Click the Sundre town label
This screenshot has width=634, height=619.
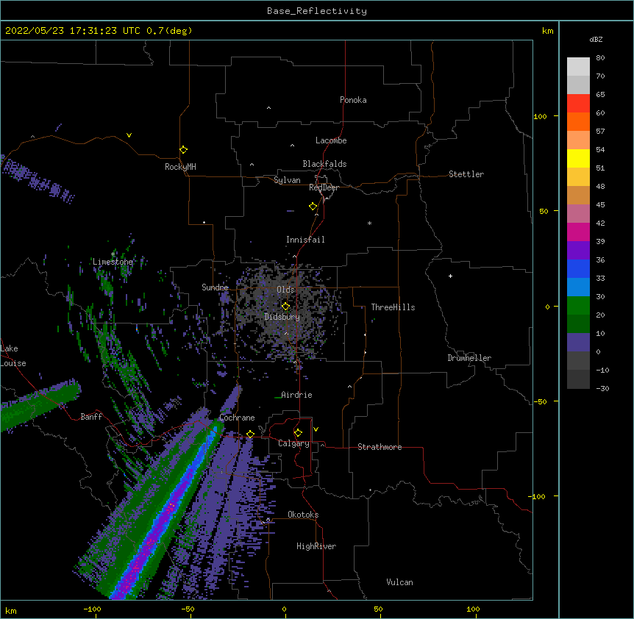pos(215,287)
